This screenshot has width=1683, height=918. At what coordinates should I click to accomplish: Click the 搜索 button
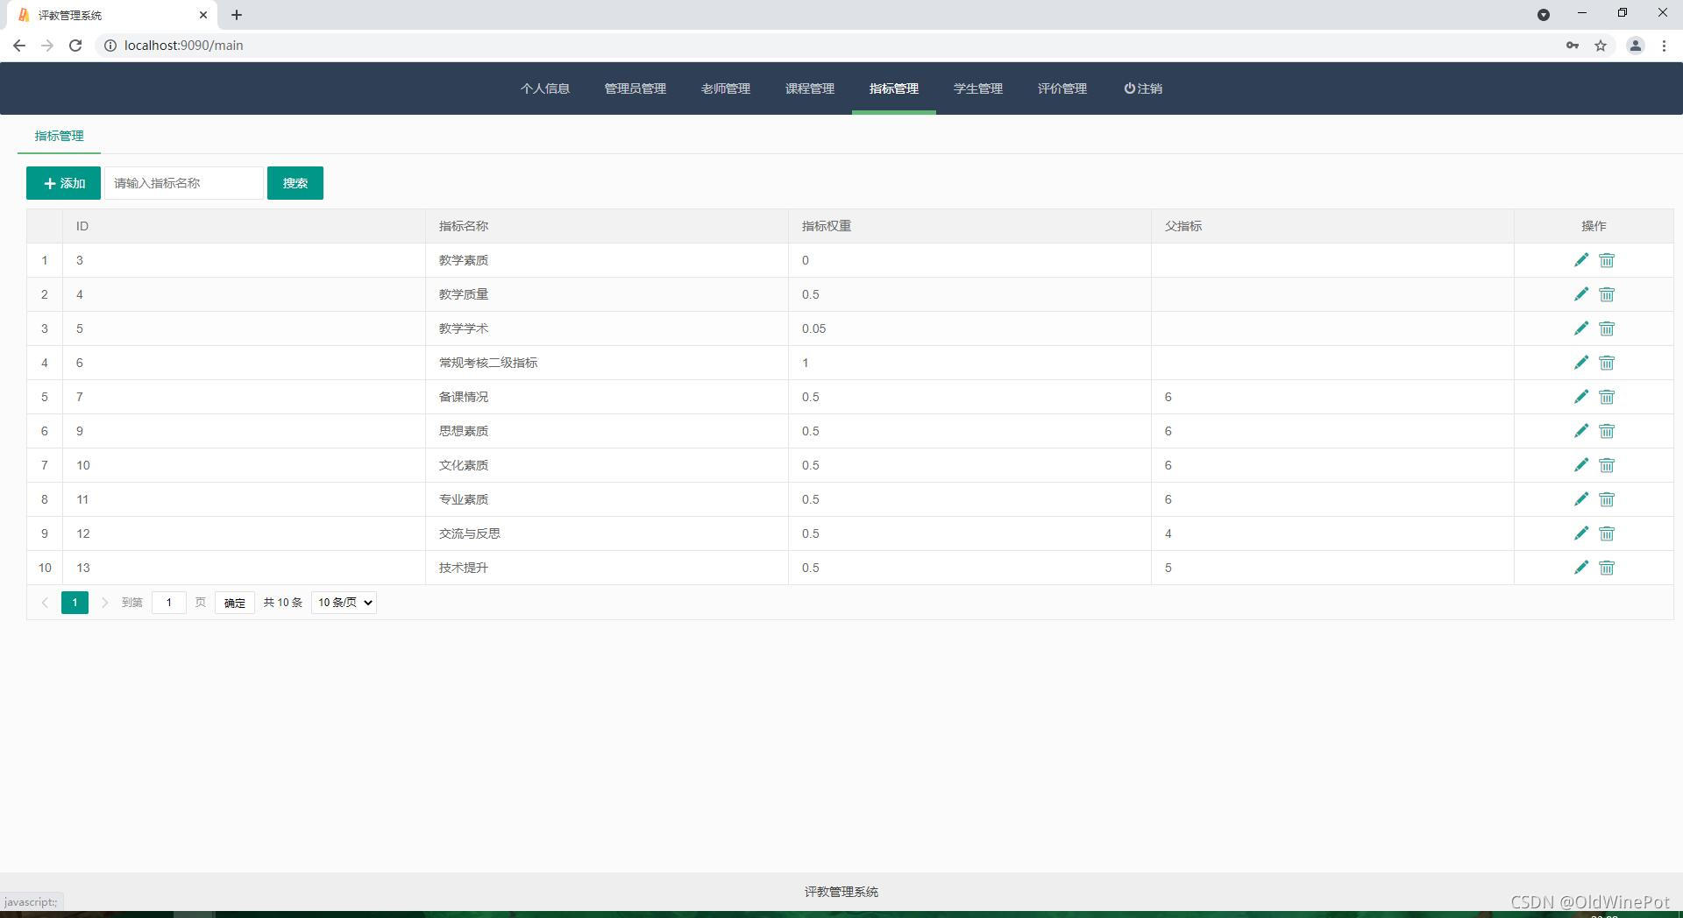coord(295,183)
